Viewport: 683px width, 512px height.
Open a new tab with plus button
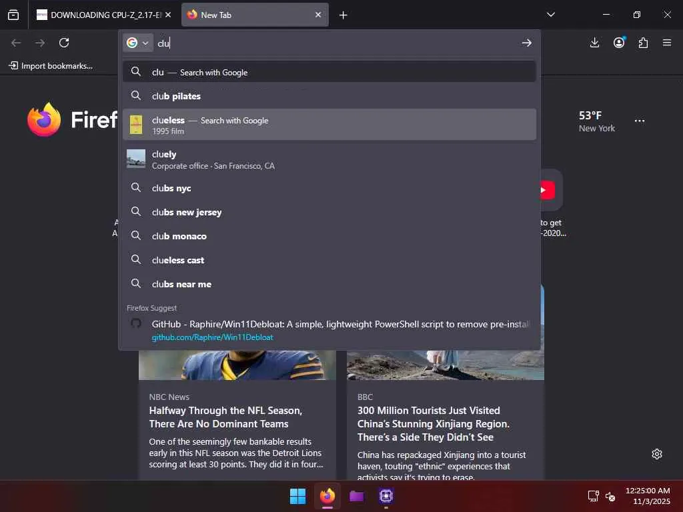(344, 15)
